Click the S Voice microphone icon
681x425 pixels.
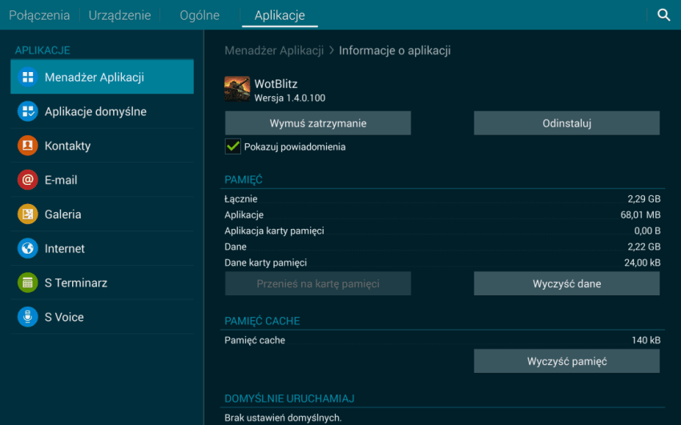click(x=28, y=317)
